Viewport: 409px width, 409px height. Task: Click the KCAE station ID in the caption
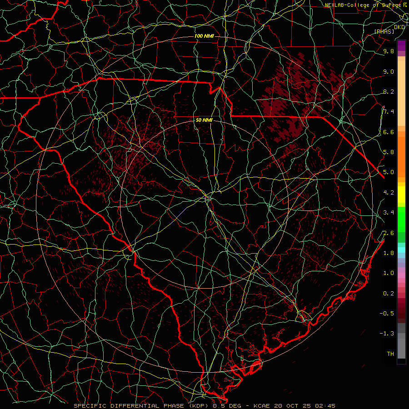pos(263,406)
